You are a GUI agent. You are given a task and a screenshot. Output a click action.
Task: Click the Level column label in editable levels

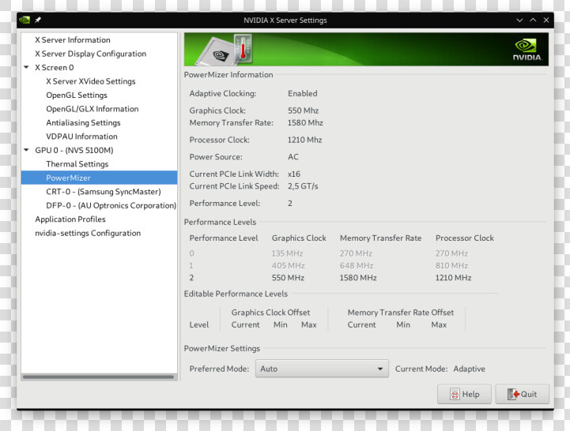(199, 324)
